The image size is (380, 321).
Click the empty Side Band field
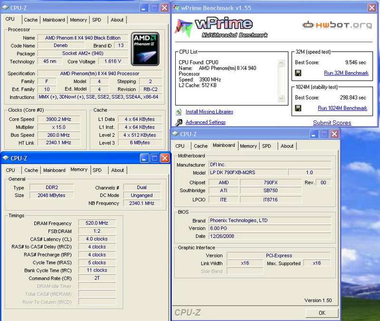coord(245,271)
